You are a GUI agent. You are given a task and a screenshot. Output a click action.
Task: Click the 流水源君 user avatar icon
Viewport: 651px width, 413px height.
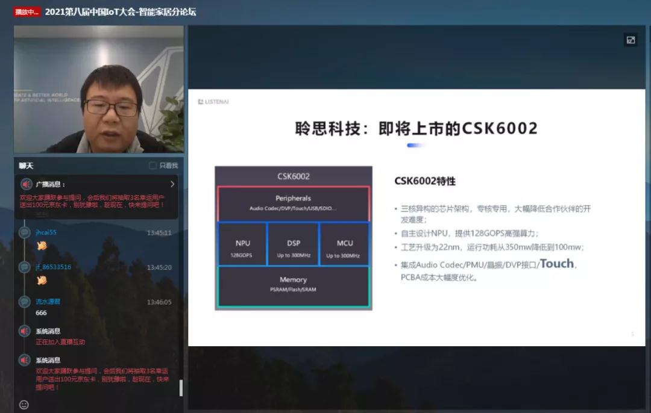24,302
